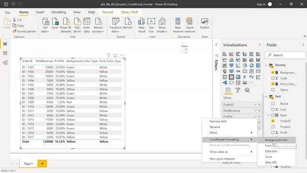Select the Line chart visualization
This screenshot has width=307, height=173.
pos(224,60)
